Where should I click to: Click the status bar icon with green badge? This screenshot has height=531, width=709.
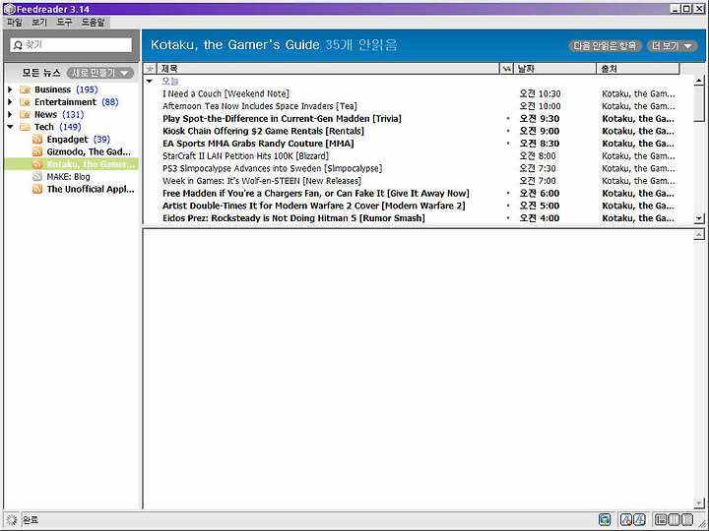point(639,520)
